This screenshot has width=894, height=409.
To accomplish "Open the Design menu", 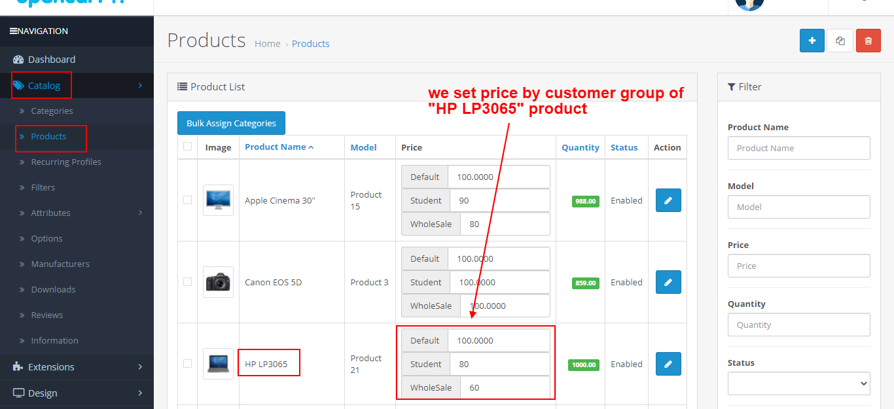I will point(43,393).
